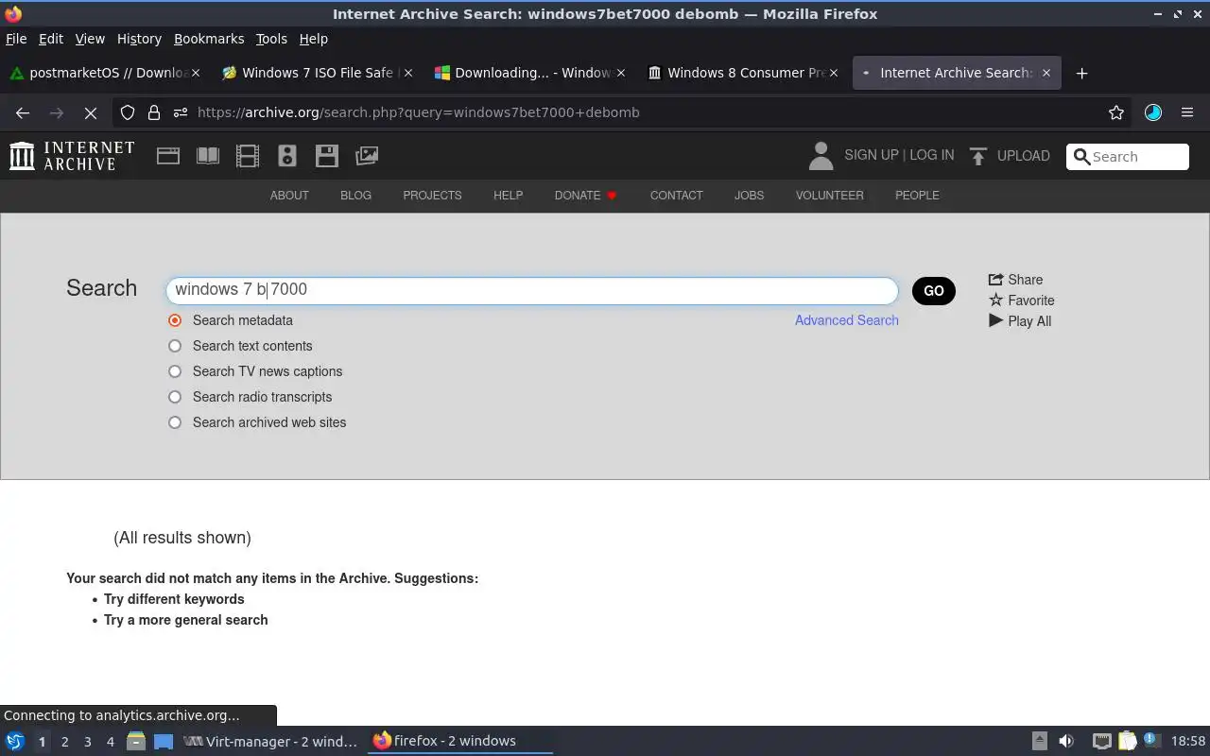Click the Favorite link
The image size is (1210, 756).
[x=1021, y=301]
